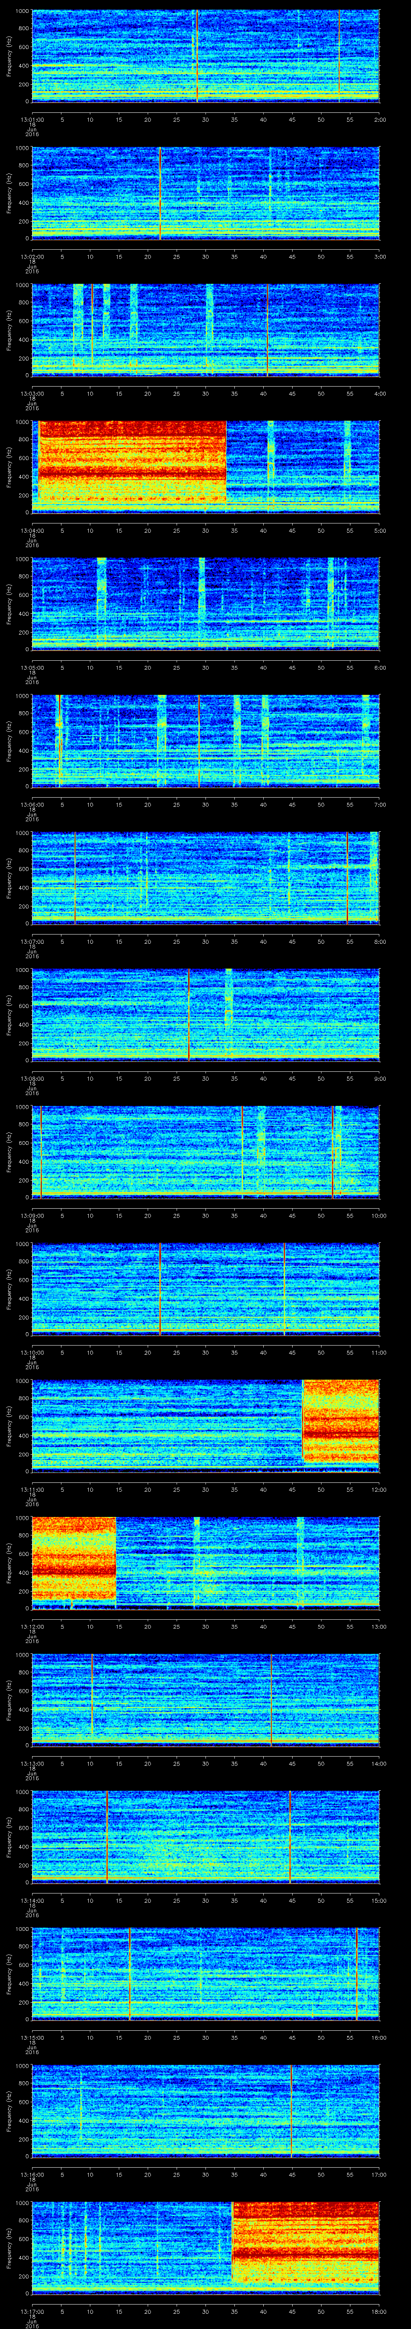Image resolution: width=411 pixels, height=2329 pixels.
Task: Click the '13:00' end-of-axis label
Action: [378, 1627]
